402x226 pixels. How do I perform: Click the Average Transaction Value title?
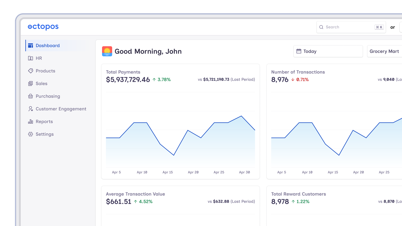[x=135, y=194]
